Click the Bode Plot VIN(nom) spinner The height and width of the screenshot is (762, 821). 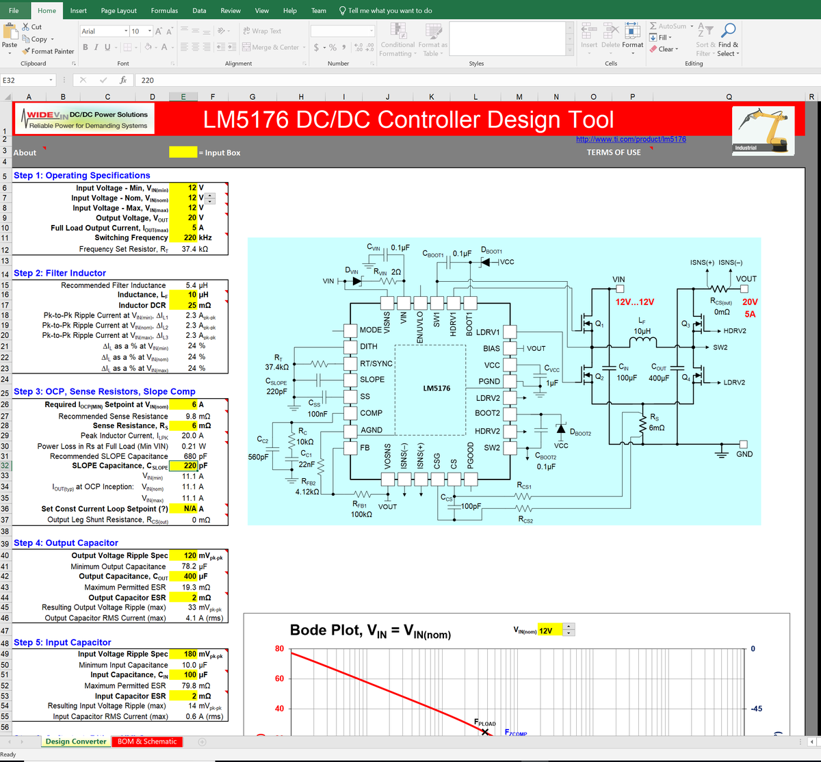pos(569,630)
